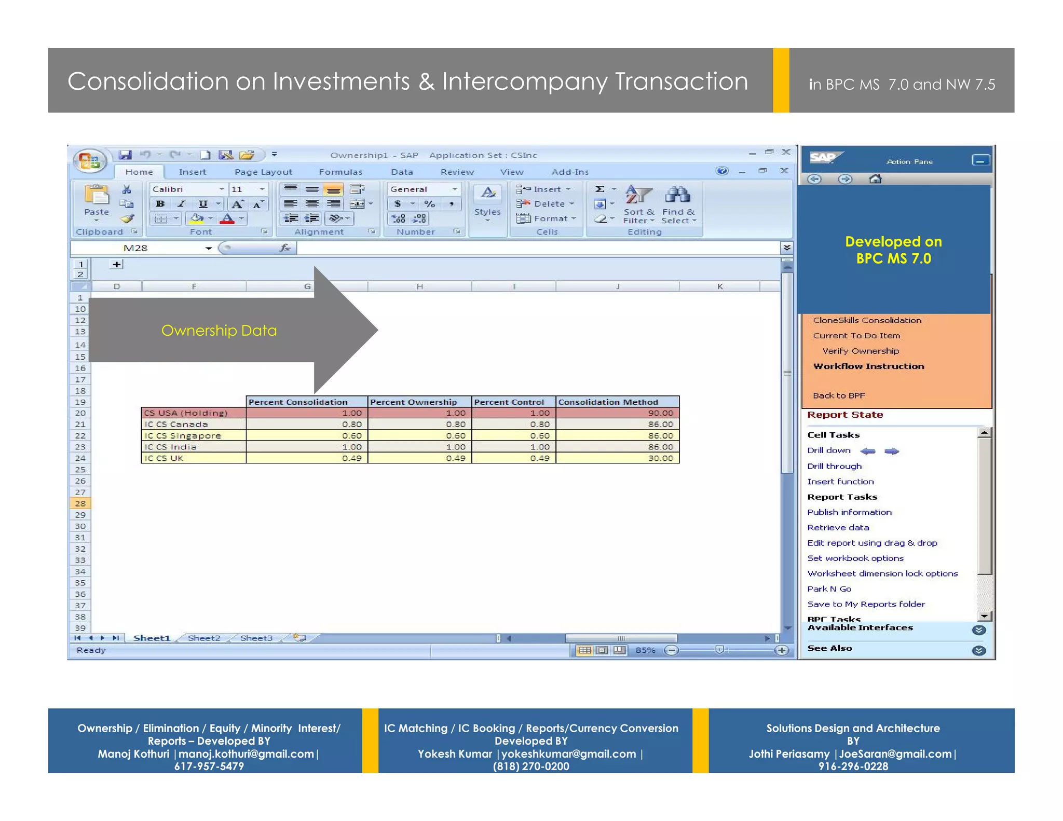Open Sort & Filter
1063x821 pixels.
point(639,204)
